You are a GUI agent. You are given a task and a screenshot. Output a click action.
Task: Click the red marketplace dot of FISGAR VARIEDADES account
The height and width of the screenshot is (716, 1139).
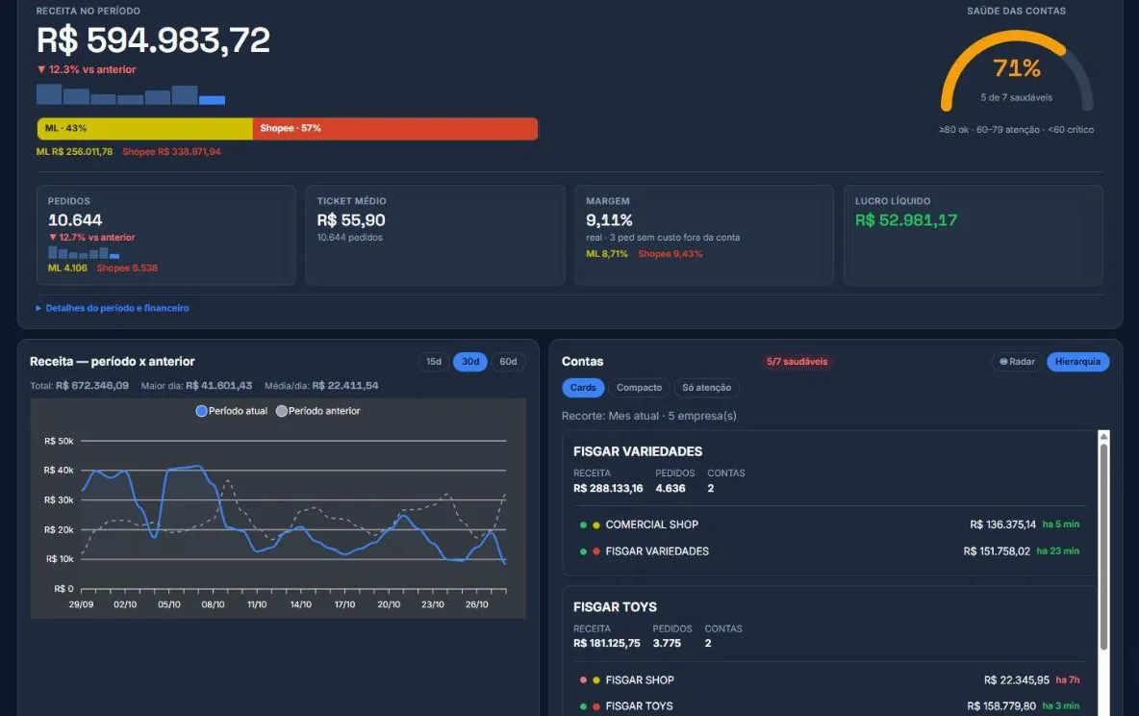pyautogui.click(x=596, y=551)
